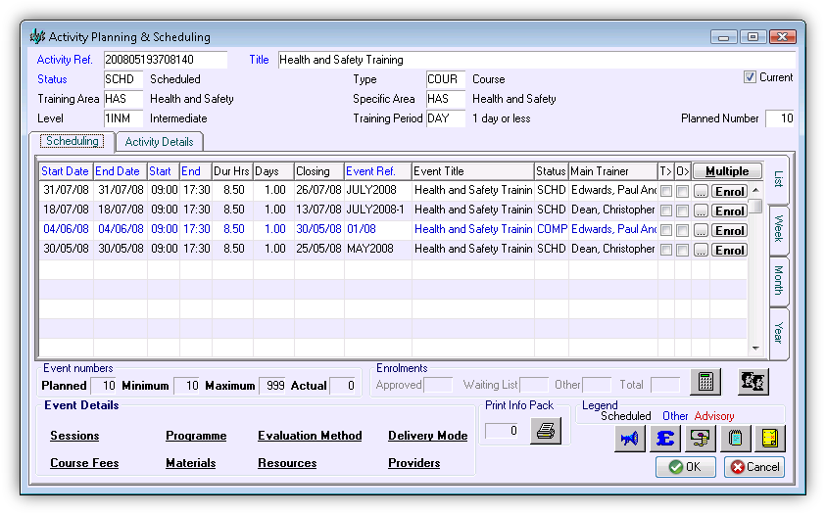Click the yellow checklist icon button
Viewport: 826px width, 515px height.
pyautogui.click(x=769, y=438)
